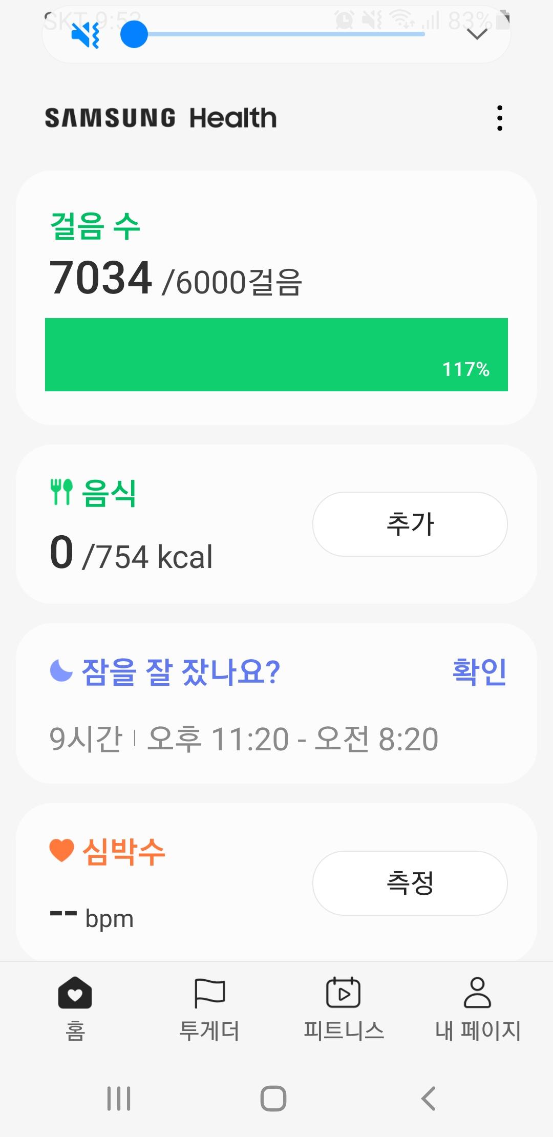This screenshot has width=553, height=1137.
Task: Open the three-dot more options menu
Action: [500, 118]
